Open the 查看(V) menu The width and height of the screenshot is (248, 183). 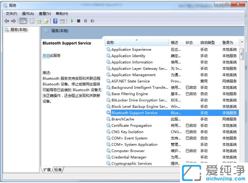tap(45, 14)
